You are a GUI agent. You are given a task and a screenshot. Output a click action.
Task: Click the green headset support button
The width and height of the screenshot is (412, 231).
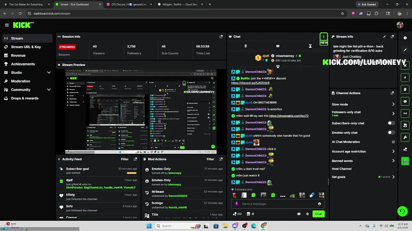pyautogui.click(x=402, y=211)
